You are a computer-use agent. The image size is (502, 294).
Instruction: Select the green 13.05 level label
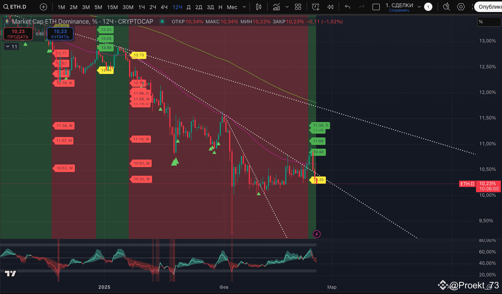point(106,39)
